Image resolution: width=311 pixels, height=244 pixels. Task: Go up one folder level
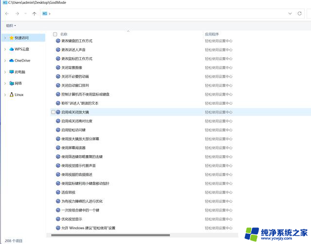[34, 14]
